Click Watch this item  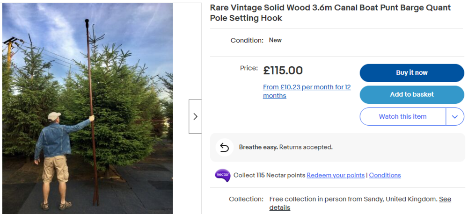(402, 116)
